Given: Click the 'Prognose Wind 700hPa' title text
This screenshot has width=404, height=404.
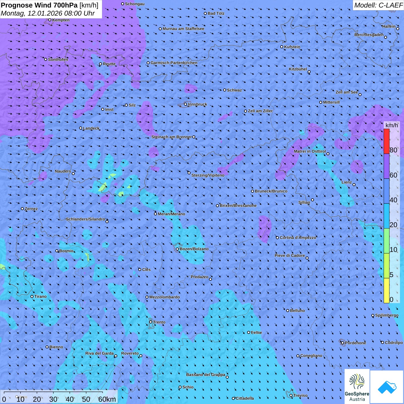Looking at the screenshot, I should [39, 5].
